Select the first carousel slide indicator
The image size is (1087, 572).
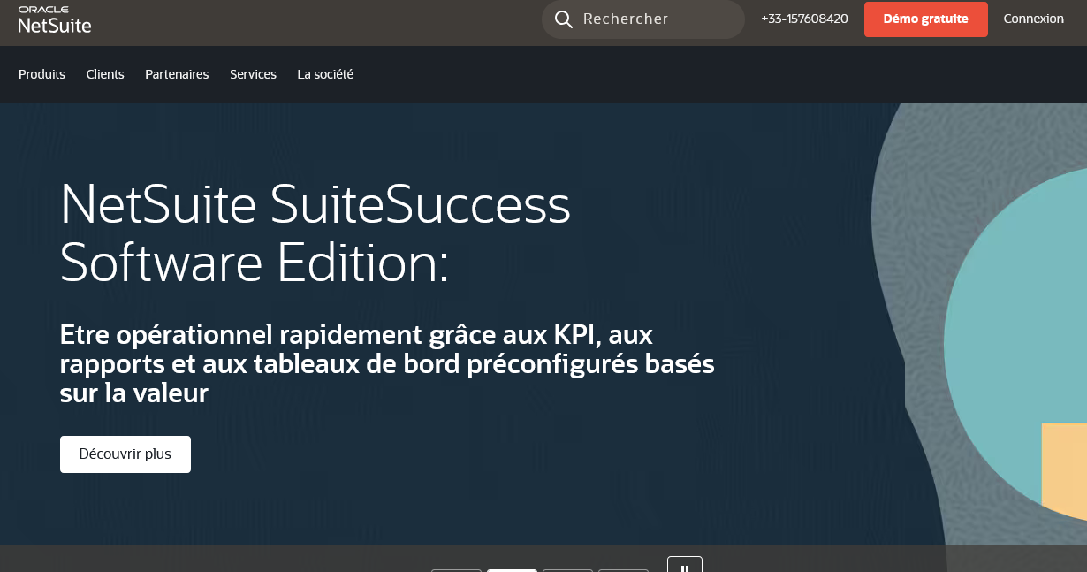[x=456, y=570]
